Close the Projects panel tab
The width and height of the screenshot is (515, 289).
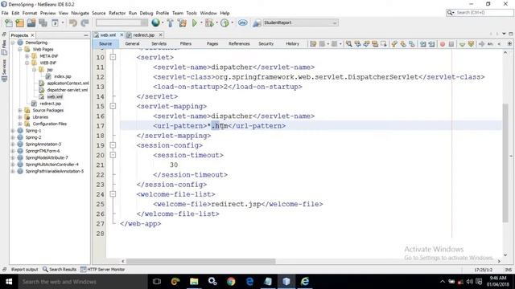[32, 35]
